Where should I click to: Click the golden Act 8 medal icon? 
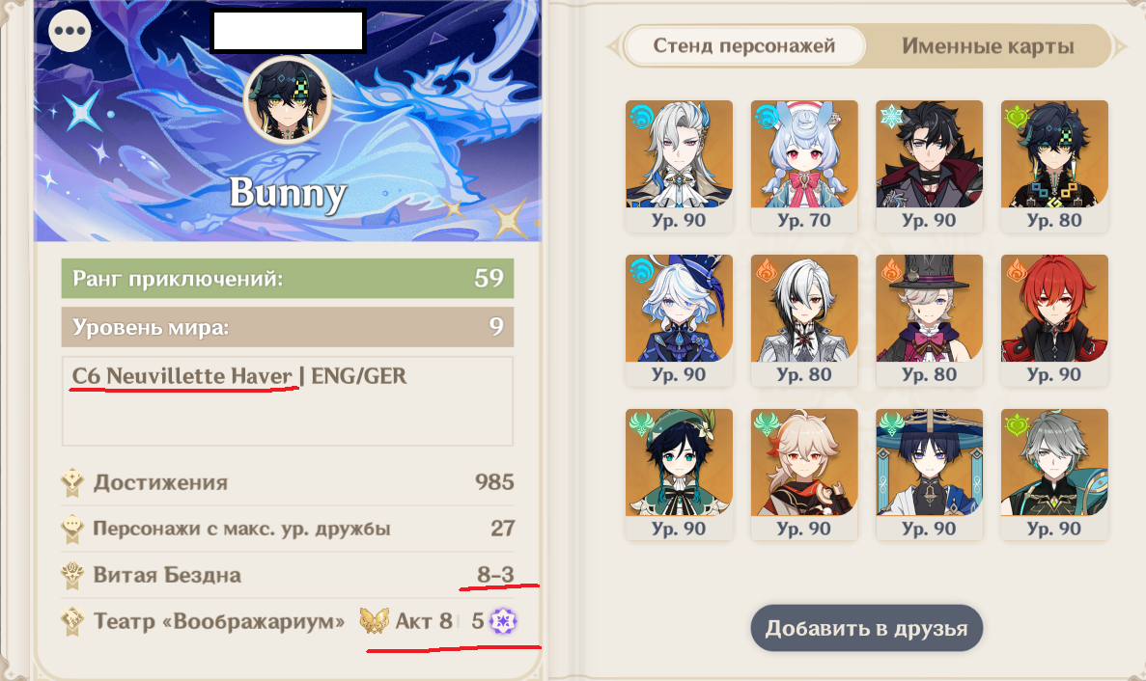point(375,621)
